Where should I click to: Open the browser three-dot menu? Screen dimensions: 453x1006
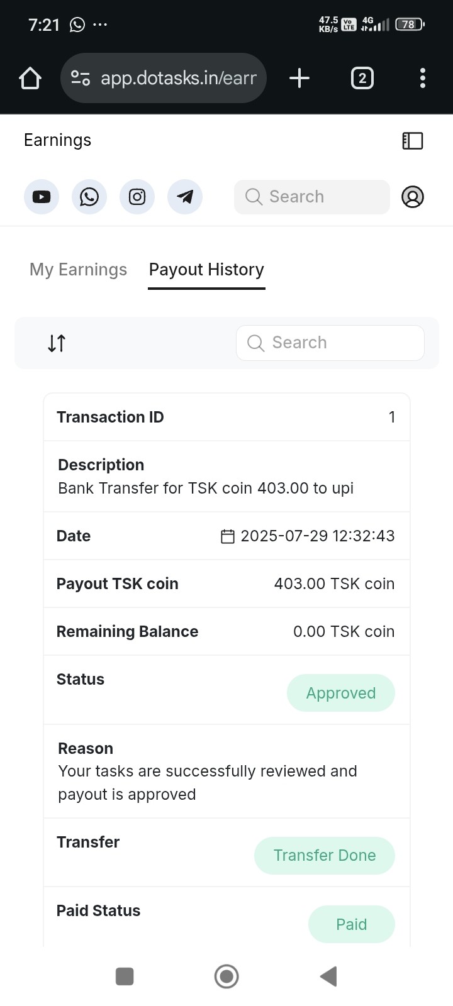tap(423, 79)
